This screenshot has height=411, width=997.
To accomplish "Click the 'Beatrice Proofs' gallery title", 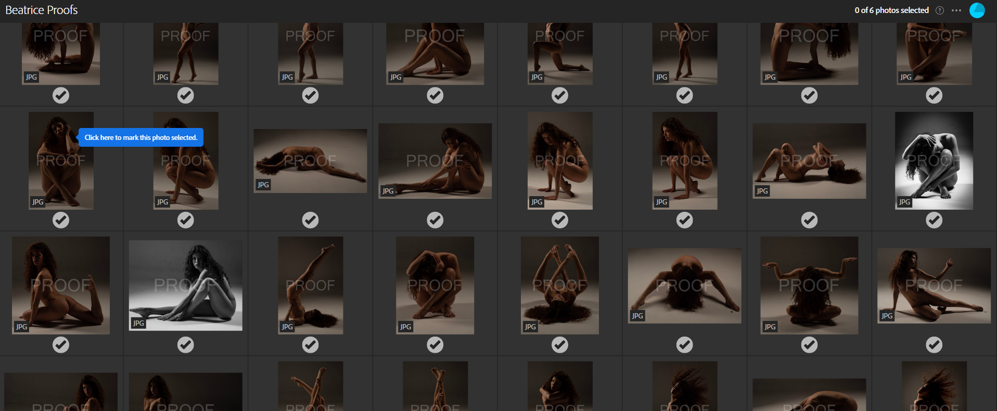I will click(x=42, y=10).
